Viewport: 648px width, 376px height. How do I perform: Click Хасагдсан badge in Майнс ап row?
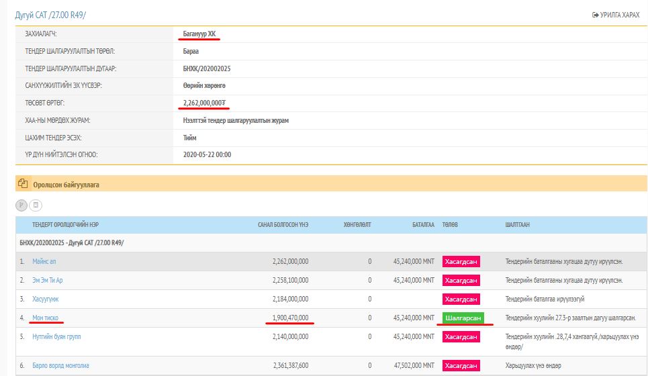click(x=461, y=261)
